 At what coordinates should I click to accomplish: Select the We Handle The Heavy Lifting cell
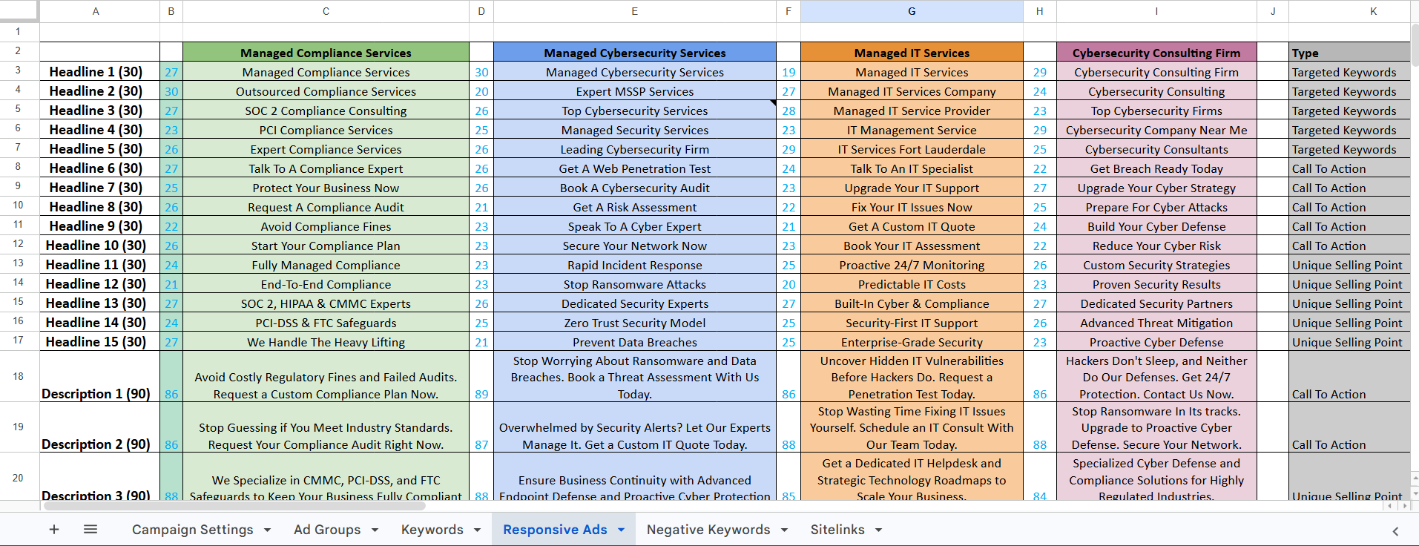326,341
